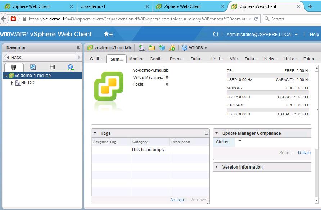This screenshot has height=210, width=321.
Task: Maximize the Tags portlet
Action: point(206,133)
